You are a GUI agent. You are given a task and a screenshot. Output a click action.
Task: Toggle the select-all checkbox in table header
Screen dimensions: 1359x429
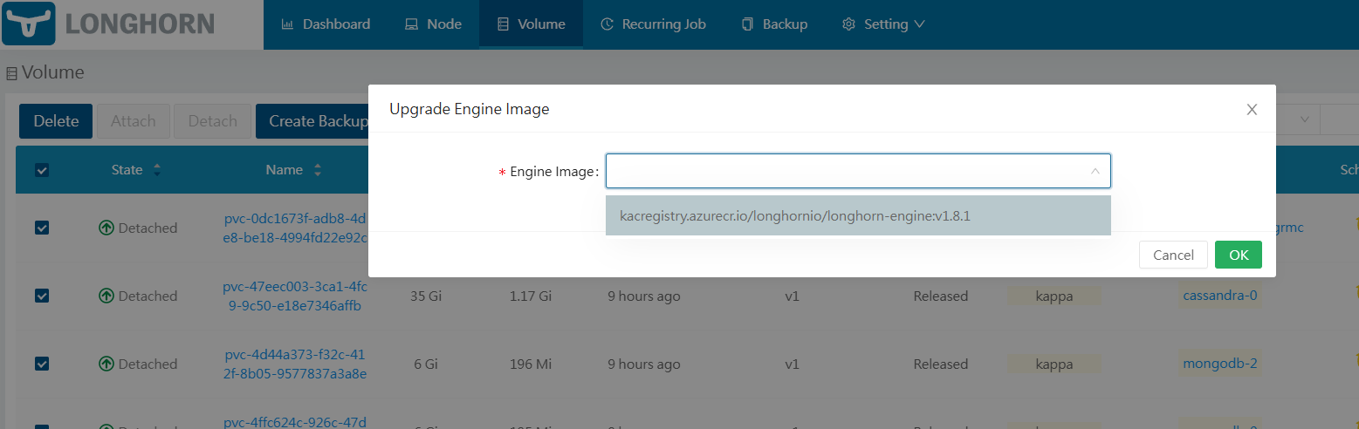click(42, 170)
